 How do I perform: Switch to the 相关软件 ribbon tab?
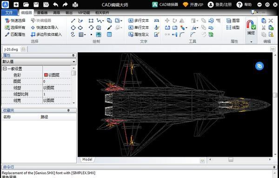tap(102, 13)
